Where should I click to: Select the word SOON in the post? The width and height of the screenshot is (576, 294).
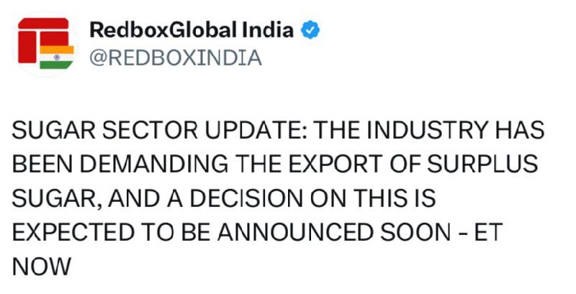(x=415, y=232)
